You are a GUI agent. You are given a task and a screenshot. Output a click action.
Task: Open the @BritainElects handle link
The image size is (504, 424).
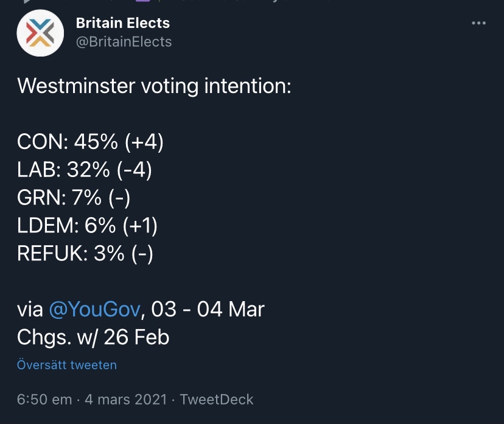point(124,42)
